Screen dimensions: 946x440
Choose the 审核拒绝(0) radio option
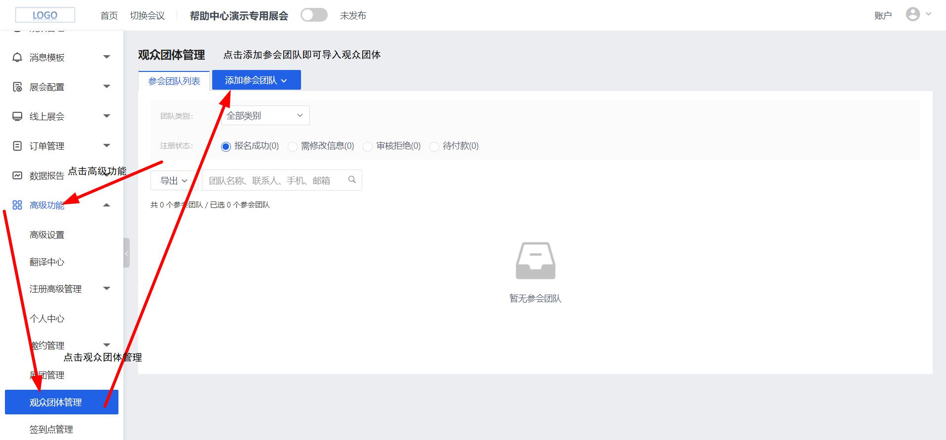pyautogui.click(x=368, y=147)
